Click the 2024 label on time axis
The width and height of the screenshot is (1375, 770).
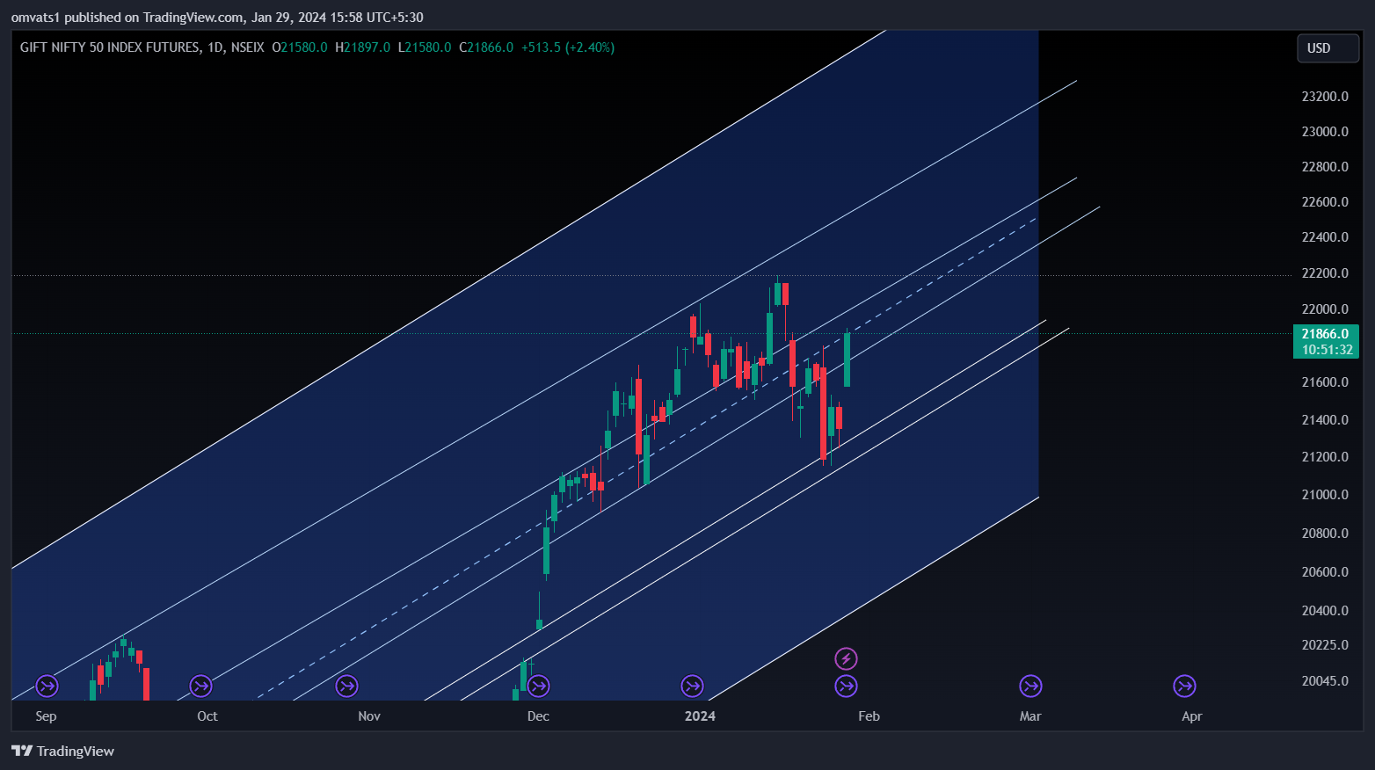pos(700,716)
